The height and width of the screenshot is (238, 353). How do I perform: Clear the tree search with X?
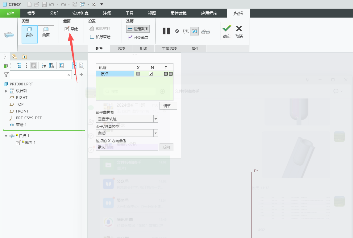point(69,75)
